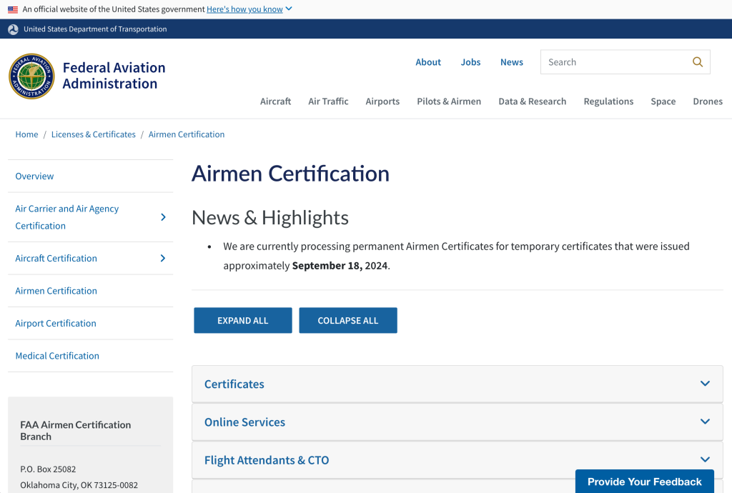Open the Data & Research menu
Image resolution: width=732 pixels, height=493 pixels.
532,101
